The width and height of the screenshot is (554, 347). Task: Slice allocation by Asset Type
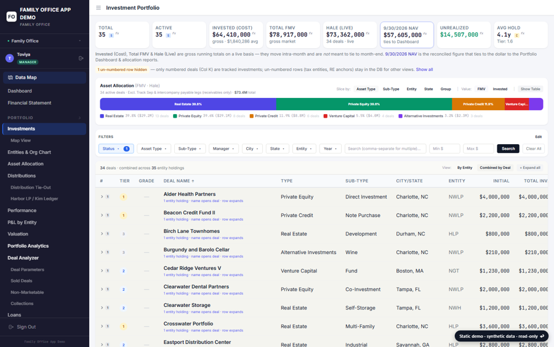[366, 89]
